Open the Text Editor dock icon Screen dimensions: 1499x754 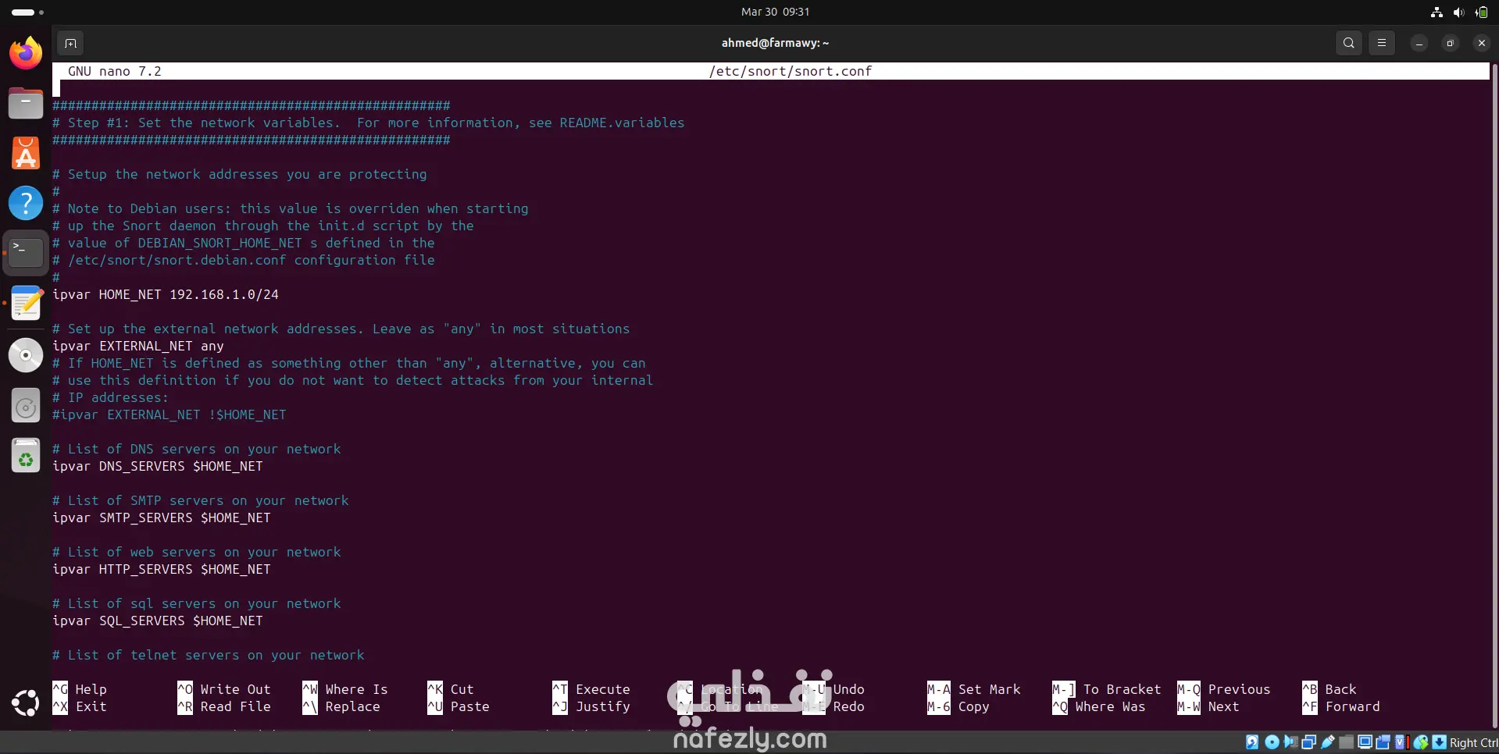point(26,303)
